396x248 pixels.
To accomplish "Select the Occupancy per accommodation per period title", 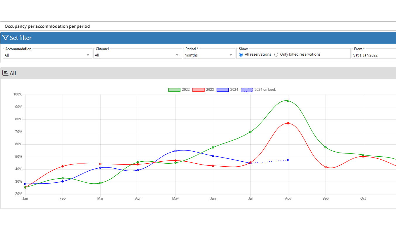I will (47, 26).
